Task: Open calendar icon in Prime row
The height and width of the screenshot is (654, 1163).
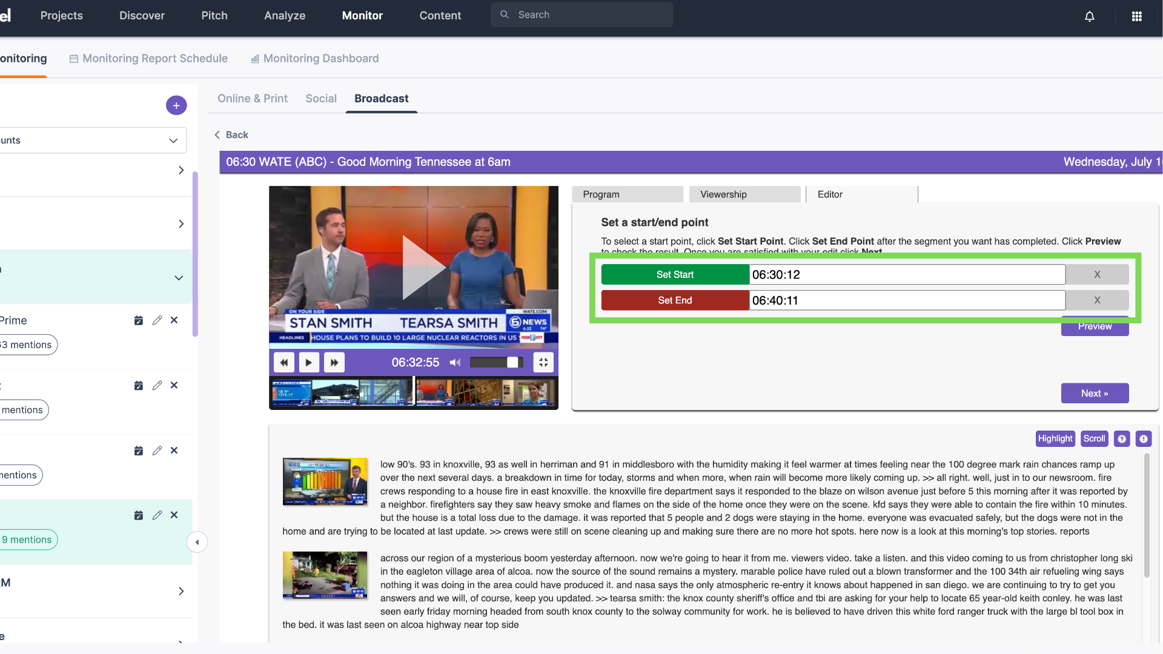Action: pos(139,320)
